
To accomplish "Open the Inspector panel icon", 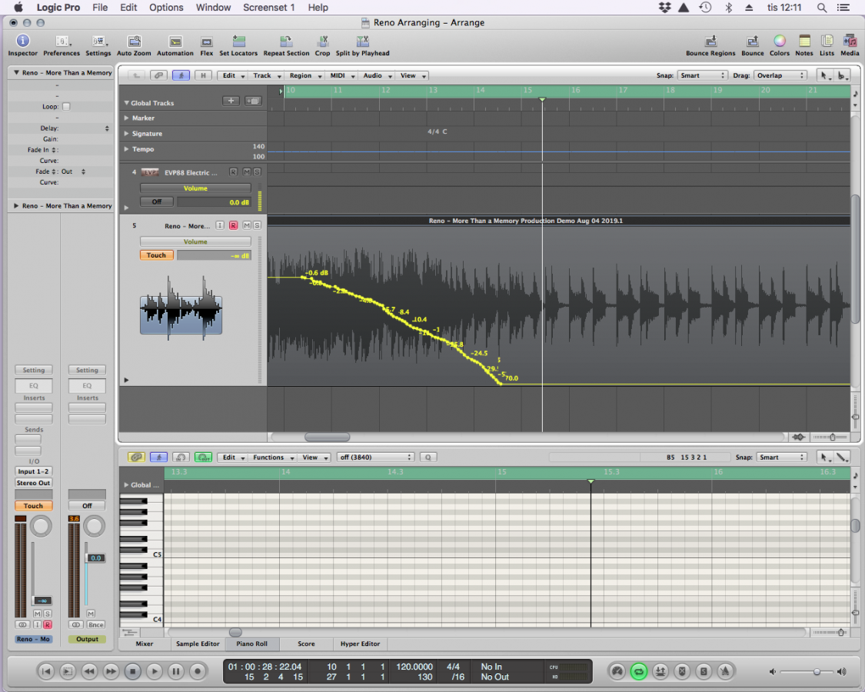I will click(x=22, y=42).
